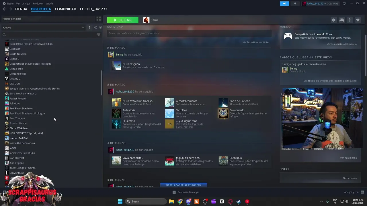Toggle the library sort arrow next to Juegos
This screenshot has height=206, width=367.
[x=89, y=27]
